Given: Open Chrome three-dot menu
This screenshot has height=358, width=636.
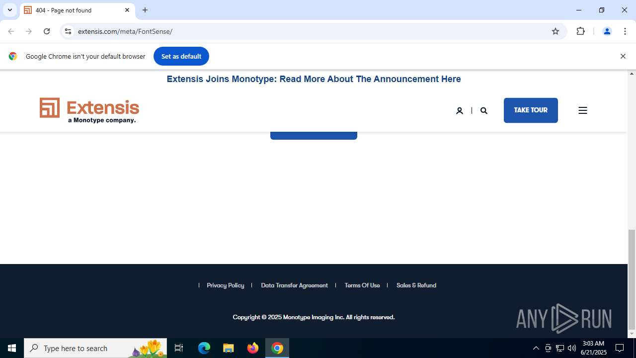Looking at the screenshot, I should coord(625,31).
